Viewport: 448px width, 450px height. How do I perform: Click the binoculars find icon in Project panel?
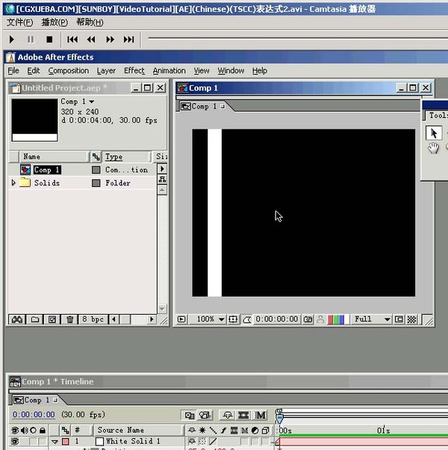click(16, 319)
